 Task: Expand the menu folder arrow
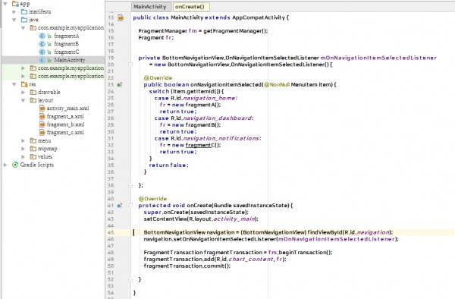pyautogui.click(x=24, y=140)
